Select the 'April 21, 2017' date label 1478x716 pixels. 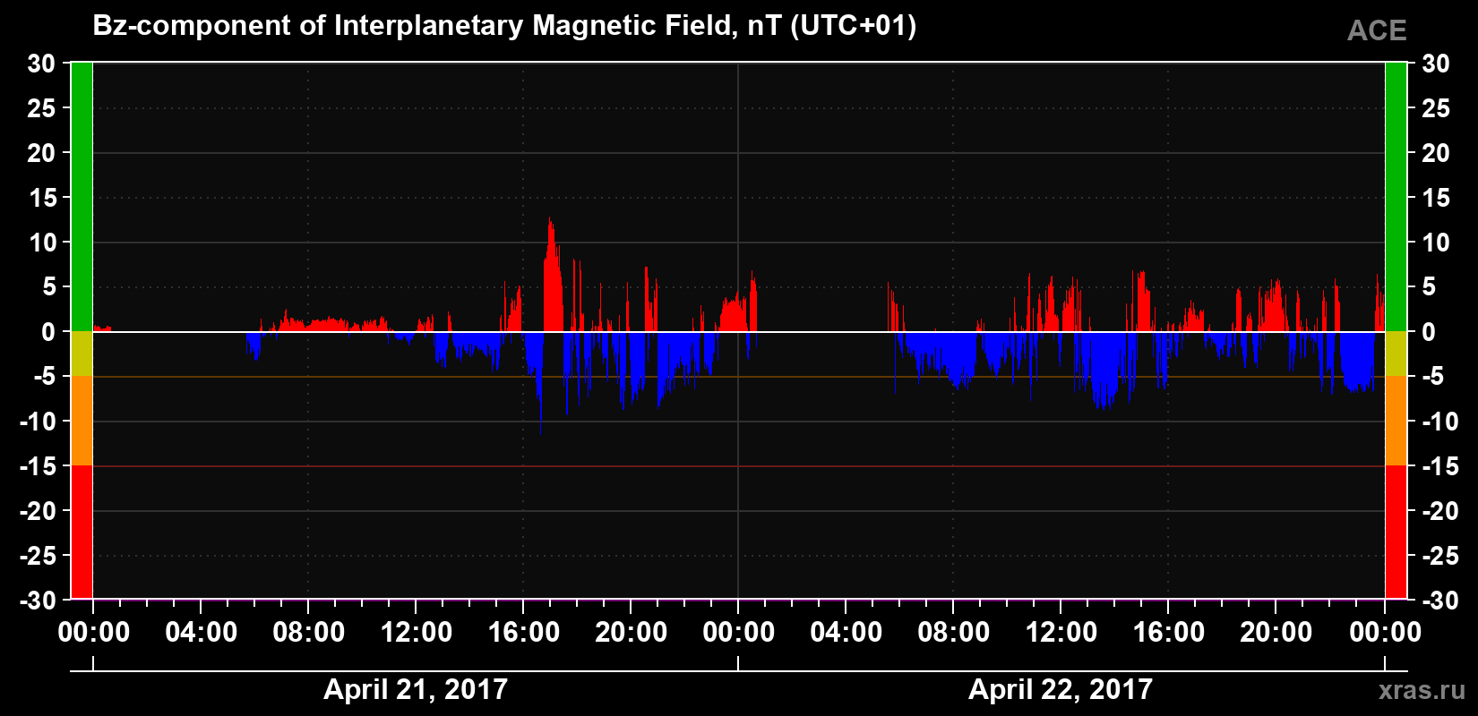click(x=416, y=689)
